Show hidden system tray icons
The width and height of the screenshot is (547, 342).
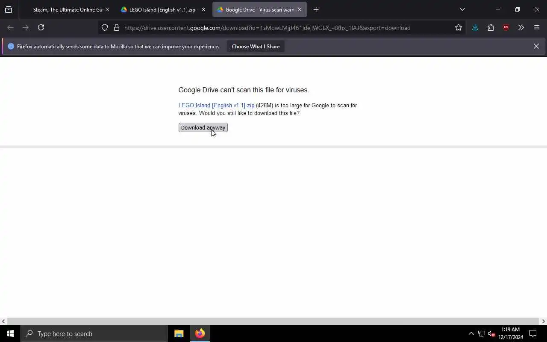471,333
